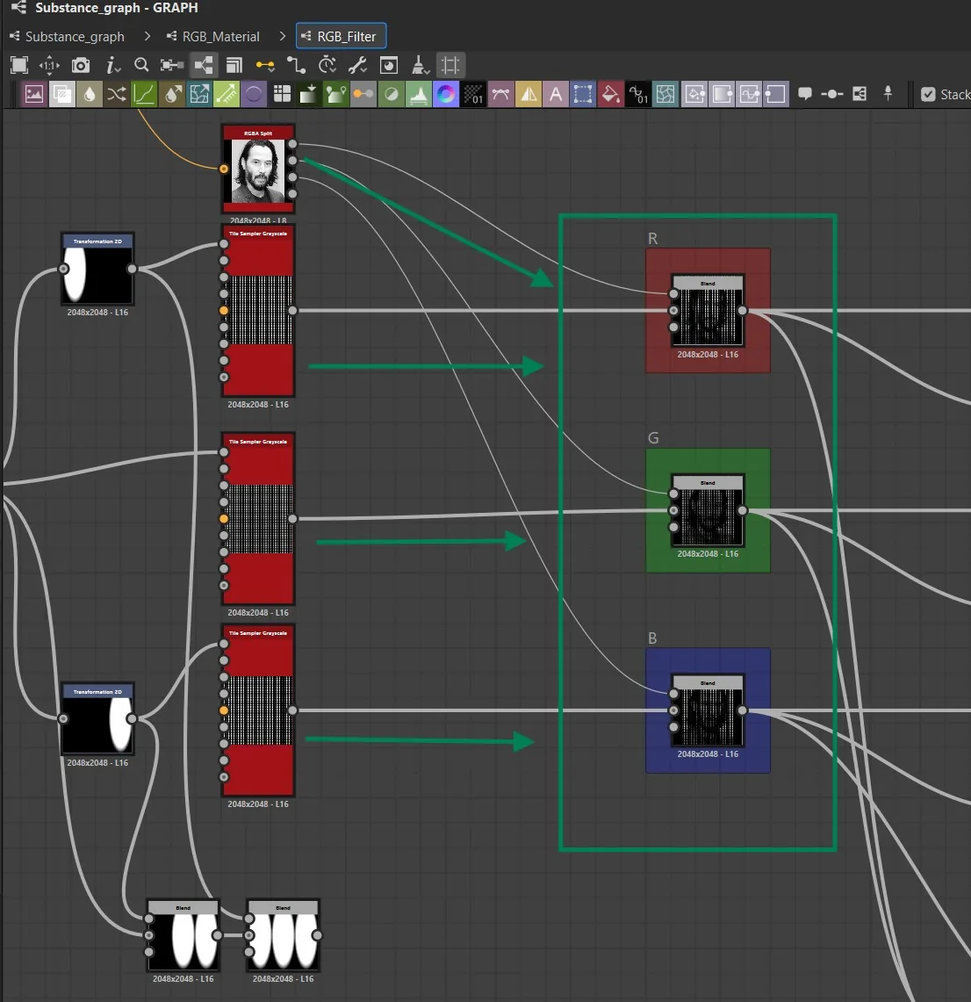This screenshot has height=1002, width=971.
Task: Toggle the align and snap grid icon
Action: point(451,65)
